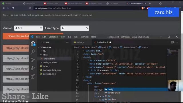Viewport: 183px width, 103px height.
Task: Open the Terminal menu in VS Code
Action: (84, 37)
